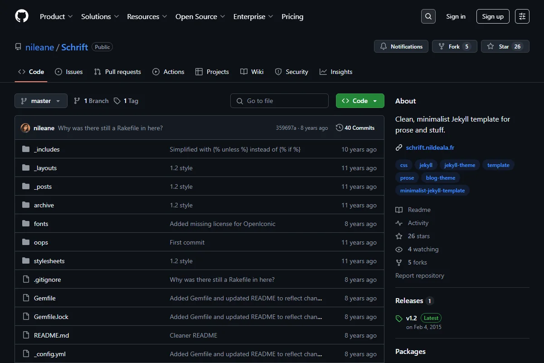Open the 40 Commits history icon

339,128
